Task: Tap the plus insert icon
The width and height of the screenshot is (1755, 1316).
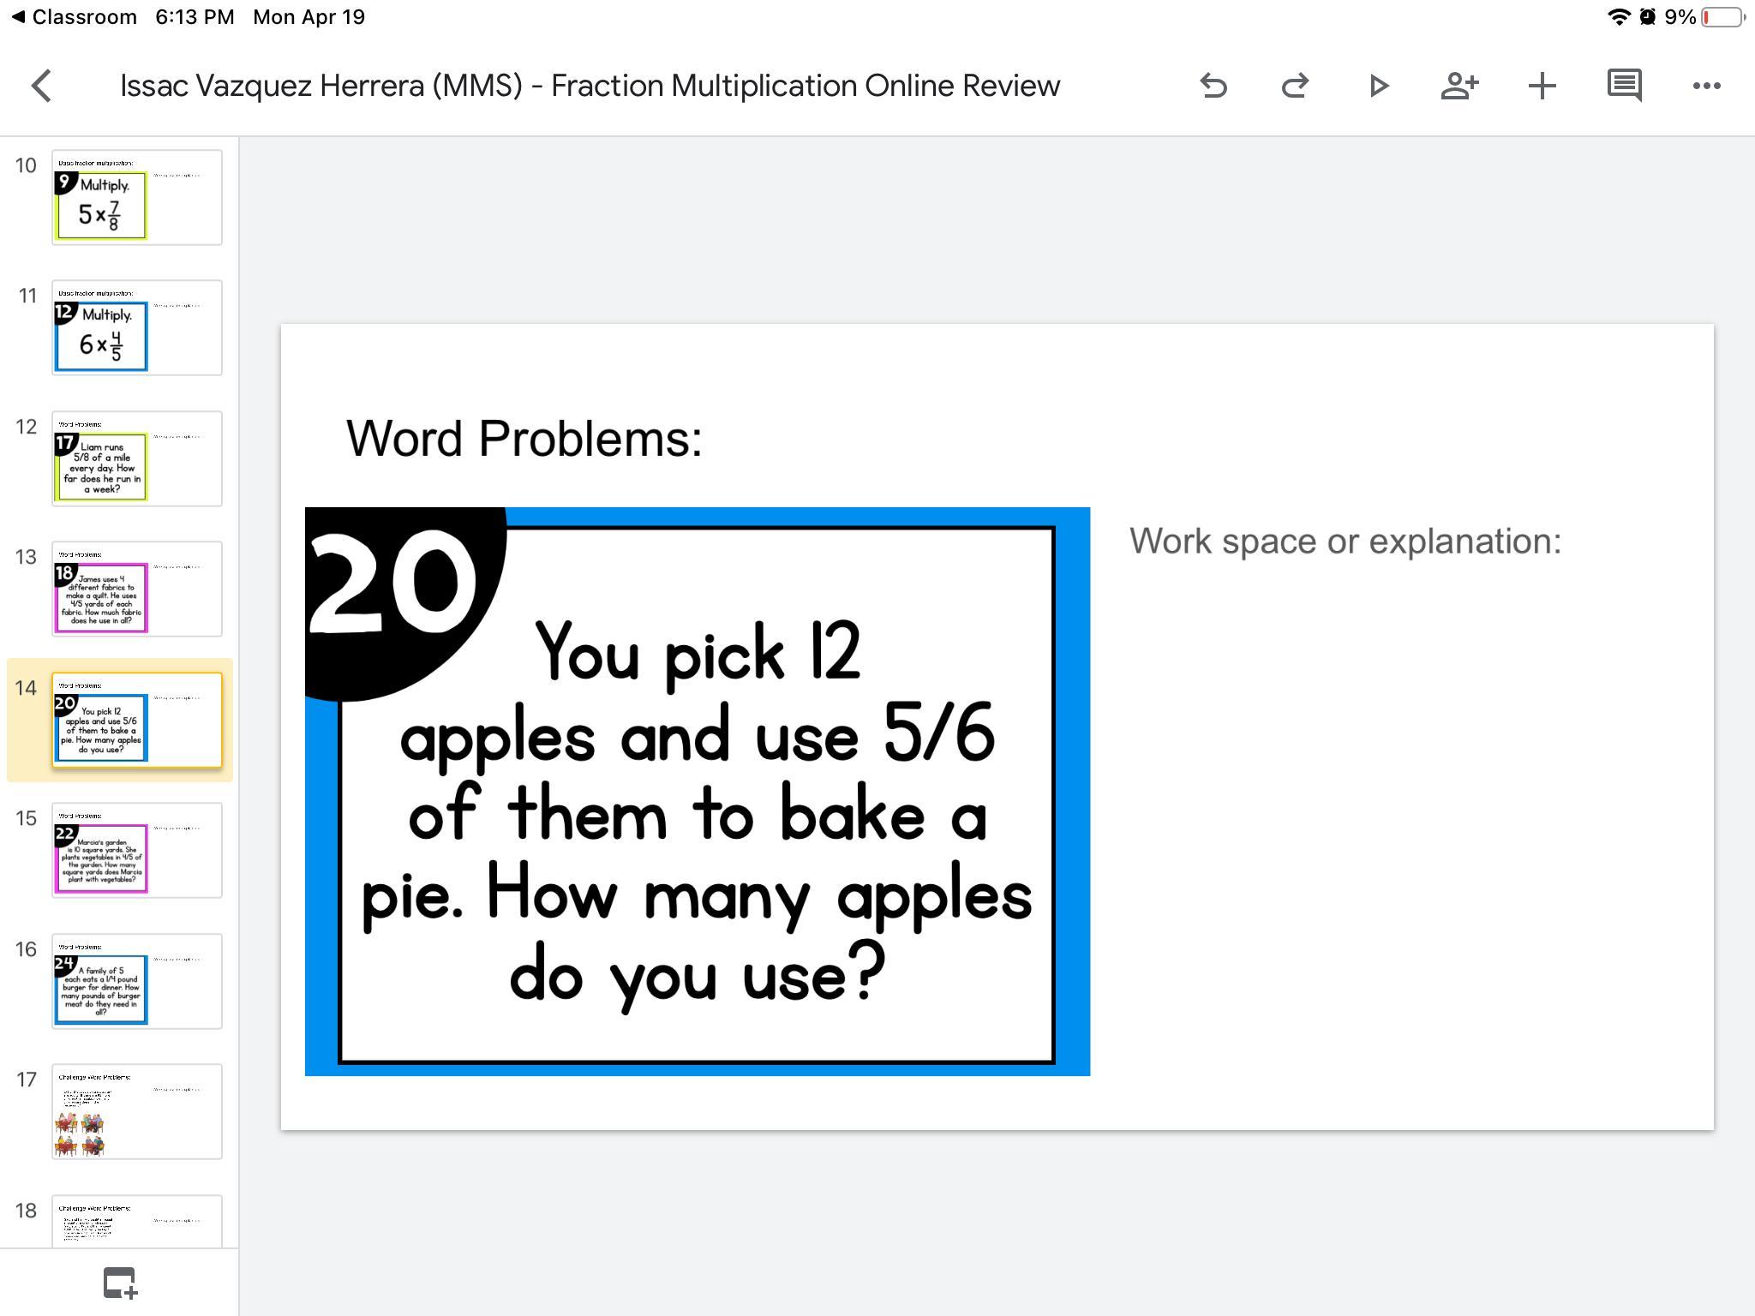Action: (x=1542, y=86)
